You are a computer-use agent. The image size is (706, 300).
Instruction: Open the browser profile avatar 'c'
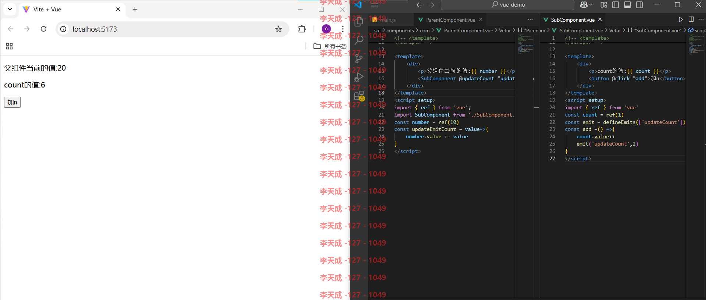click(326, 29)
